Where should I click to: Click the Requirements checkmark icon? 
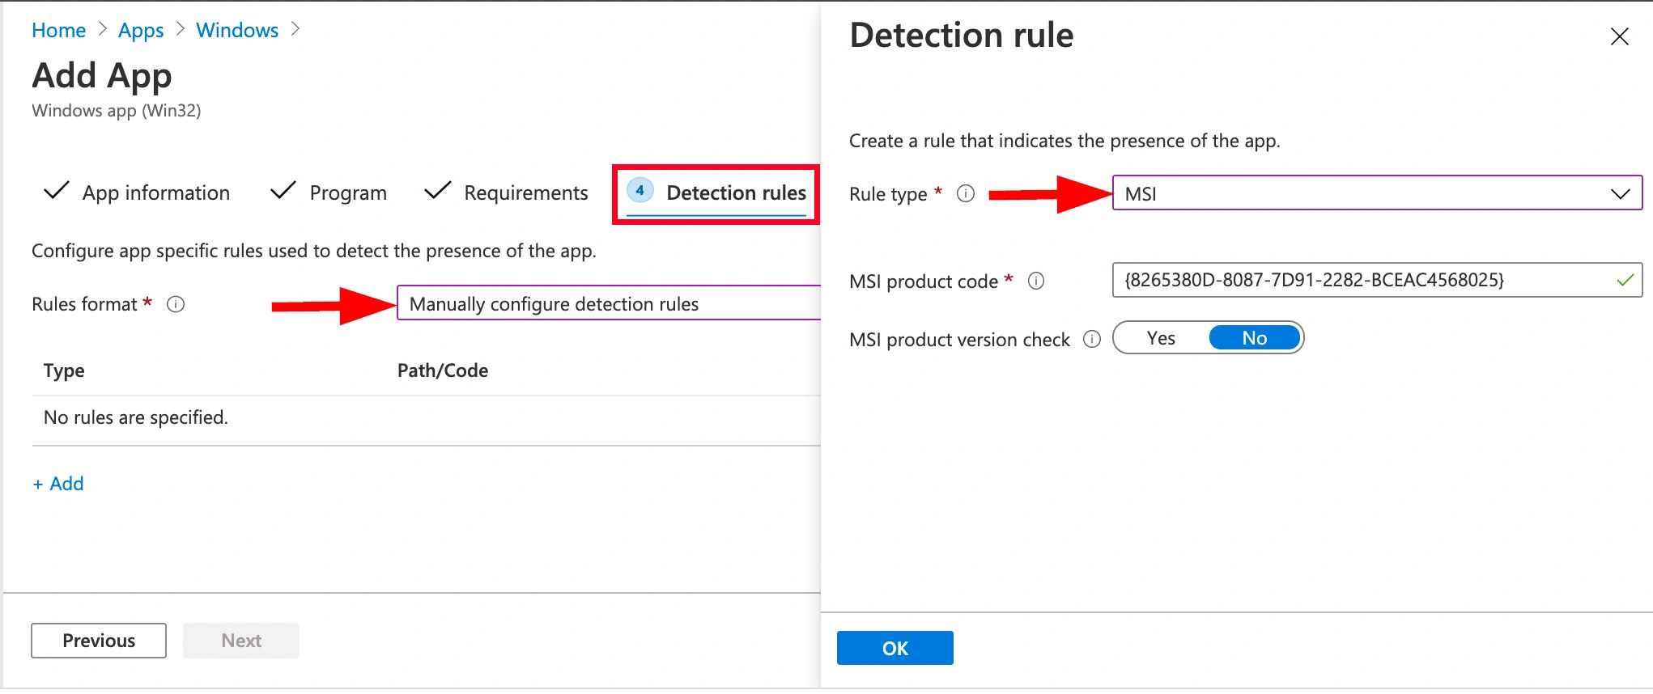(437, 191)
